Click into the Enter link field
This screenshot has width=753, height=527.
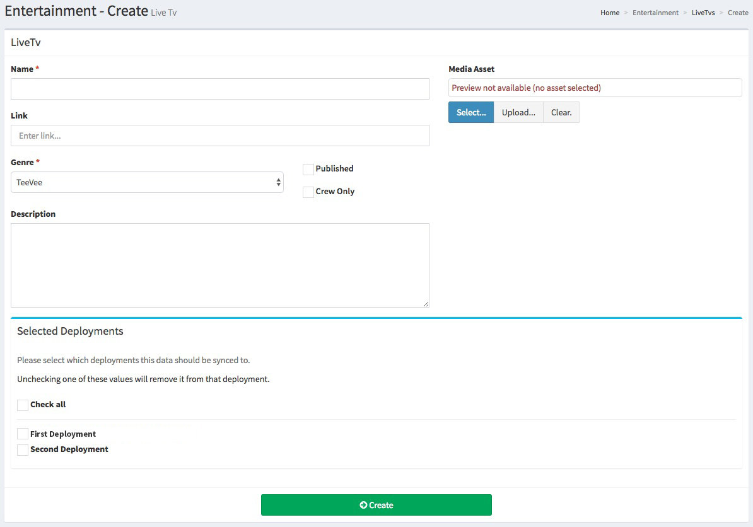pos(219,136)
